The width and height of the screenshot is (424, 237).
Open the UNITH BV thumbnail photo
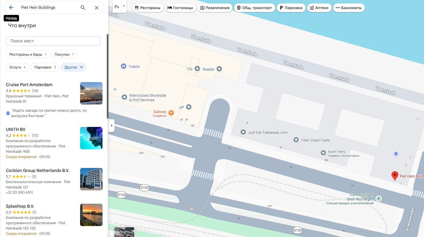[x=91, y=138]
